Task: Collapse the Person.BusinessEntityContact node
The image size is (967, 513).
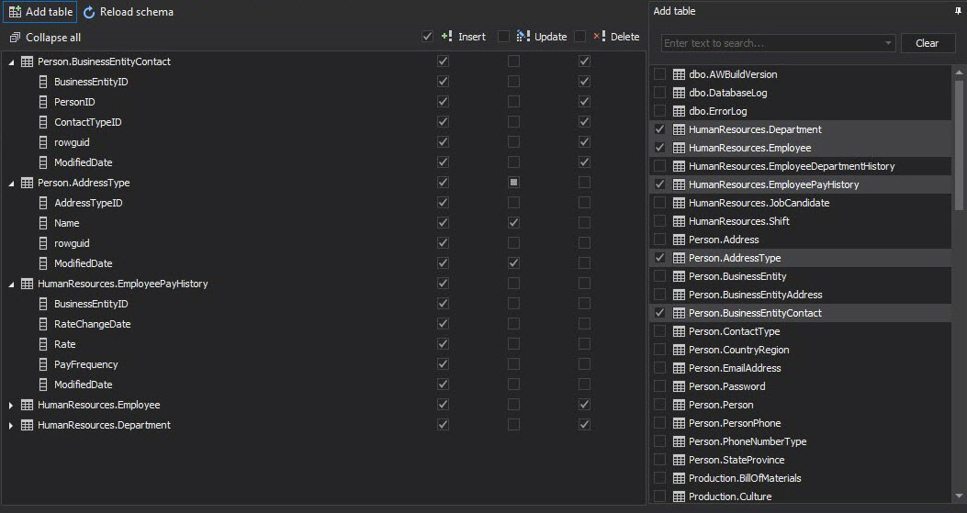Action: (11, 62)
